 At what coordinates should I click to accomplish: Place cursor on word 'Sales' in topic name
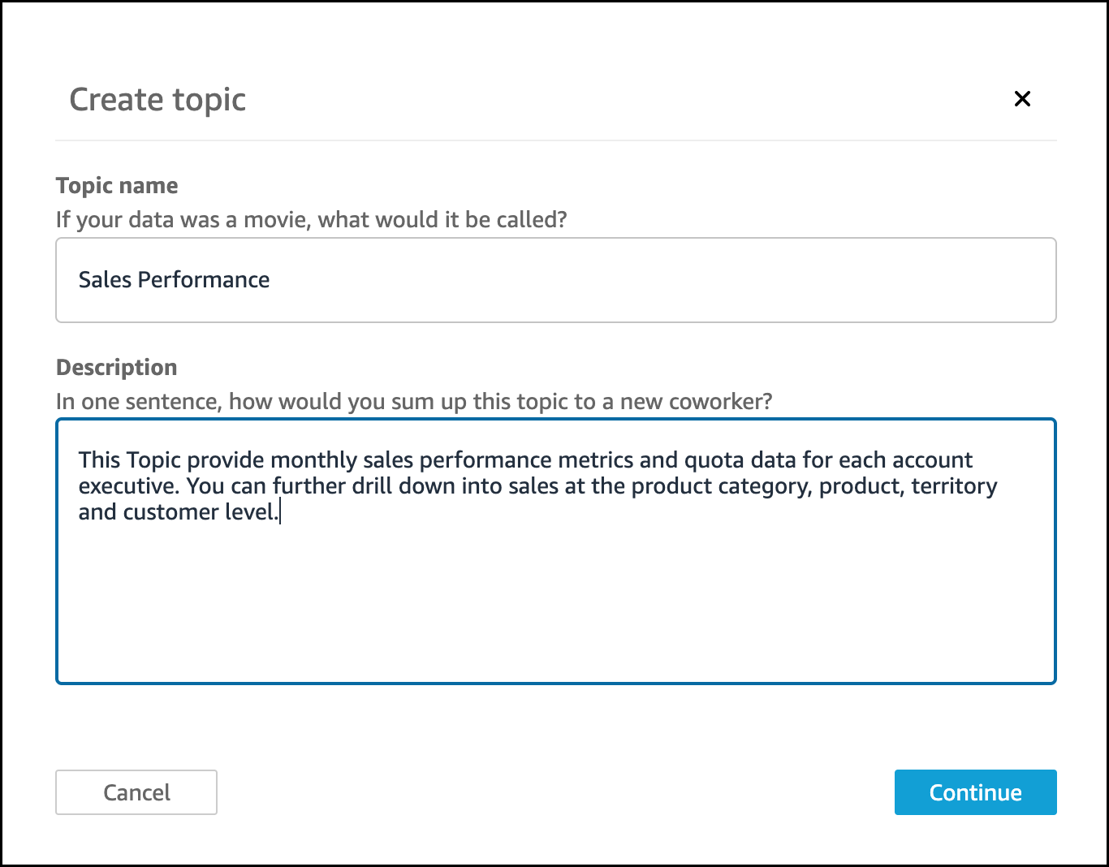(x=105, y=280)
